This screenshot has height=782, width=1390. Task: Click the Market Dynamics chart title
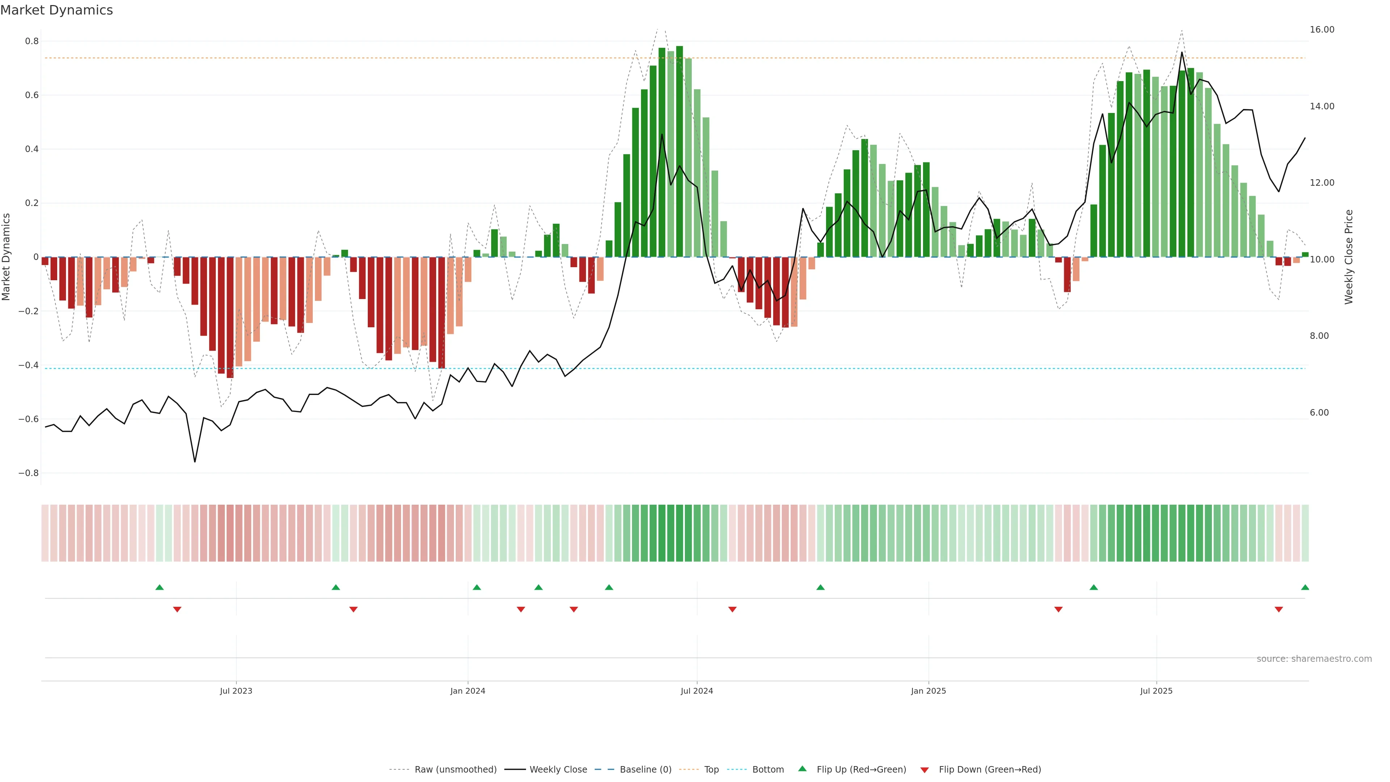click(x=57, y=10)
